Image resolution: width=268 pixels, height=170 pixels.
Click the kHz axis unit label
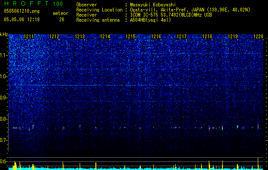4,35
